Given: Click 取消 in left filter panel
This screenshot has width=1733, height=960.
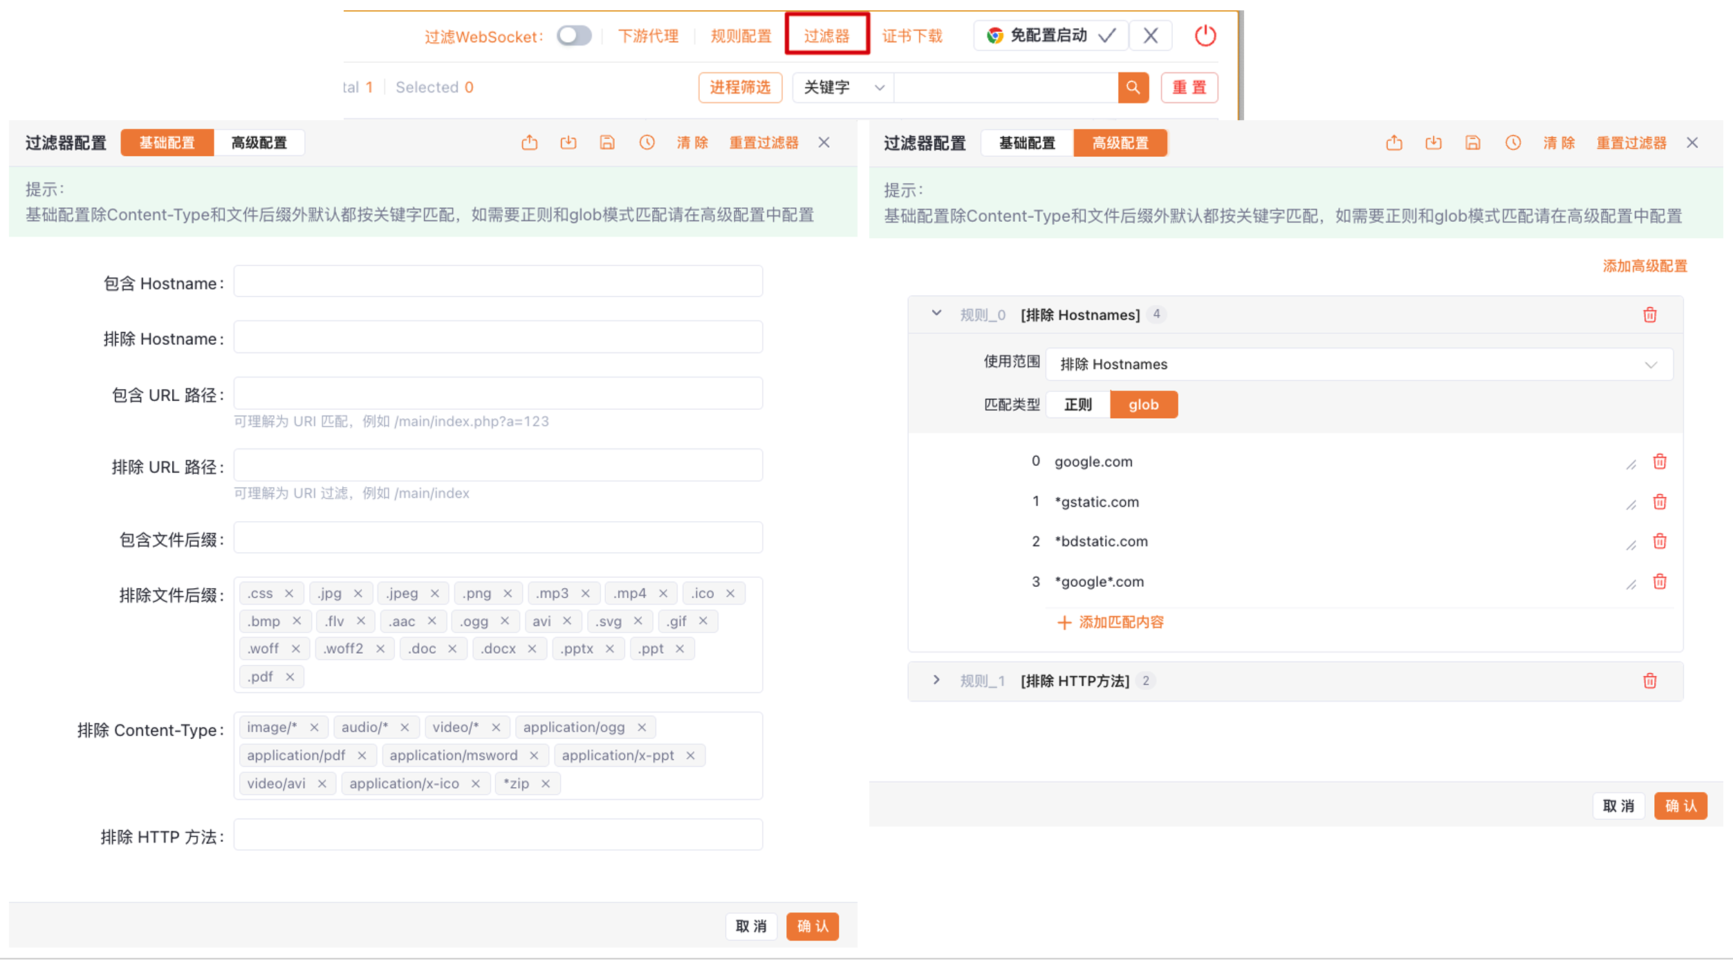Looking at the screenshot, I should [x=752, y=926].
